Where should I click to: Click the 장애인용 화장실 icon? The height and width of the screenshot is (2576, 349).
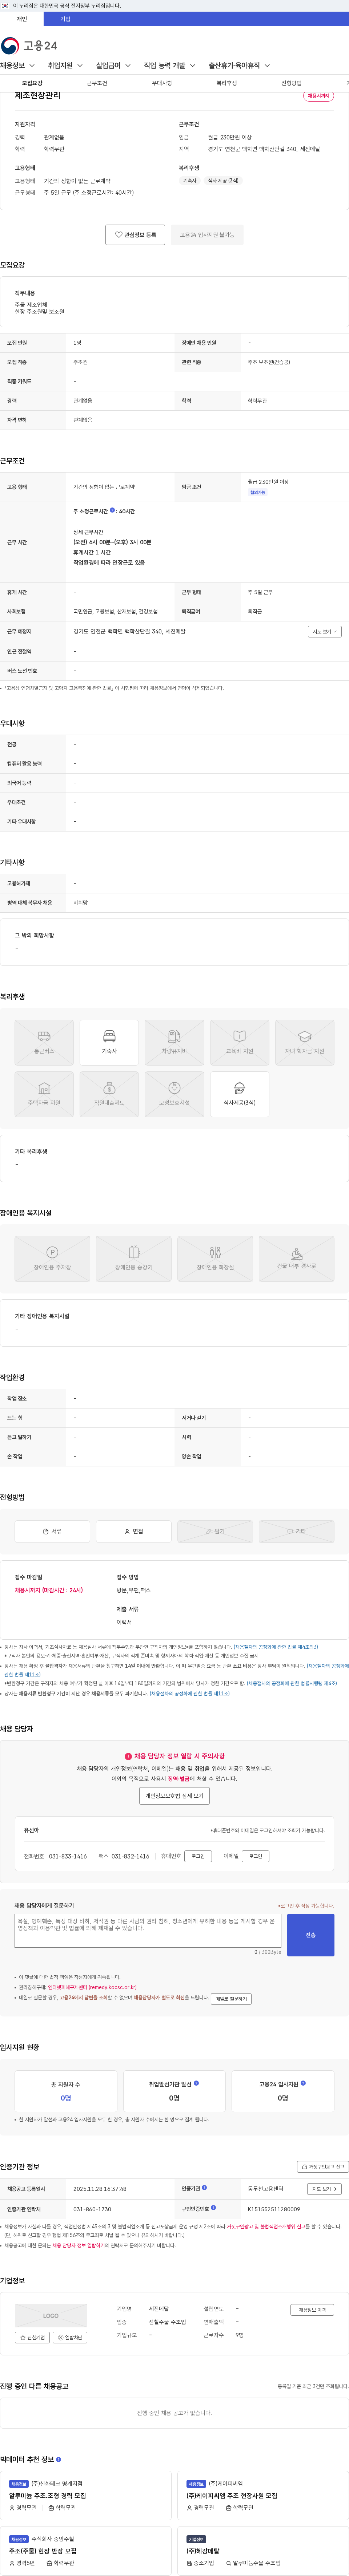pyautogui.click(x=215, y=1259)
